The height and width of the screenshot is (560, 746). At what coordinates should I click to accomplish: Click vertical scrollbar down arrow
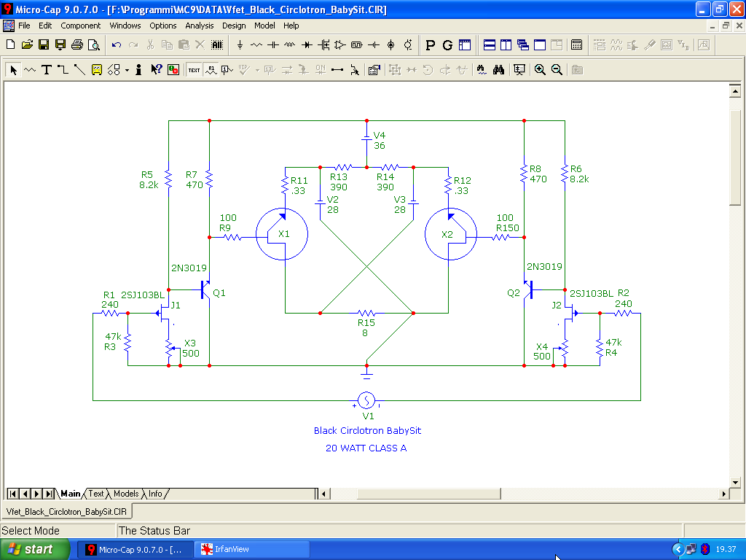[x=735, y=482]
